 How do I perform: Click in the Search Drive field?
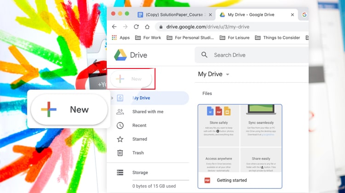point(252,55)
